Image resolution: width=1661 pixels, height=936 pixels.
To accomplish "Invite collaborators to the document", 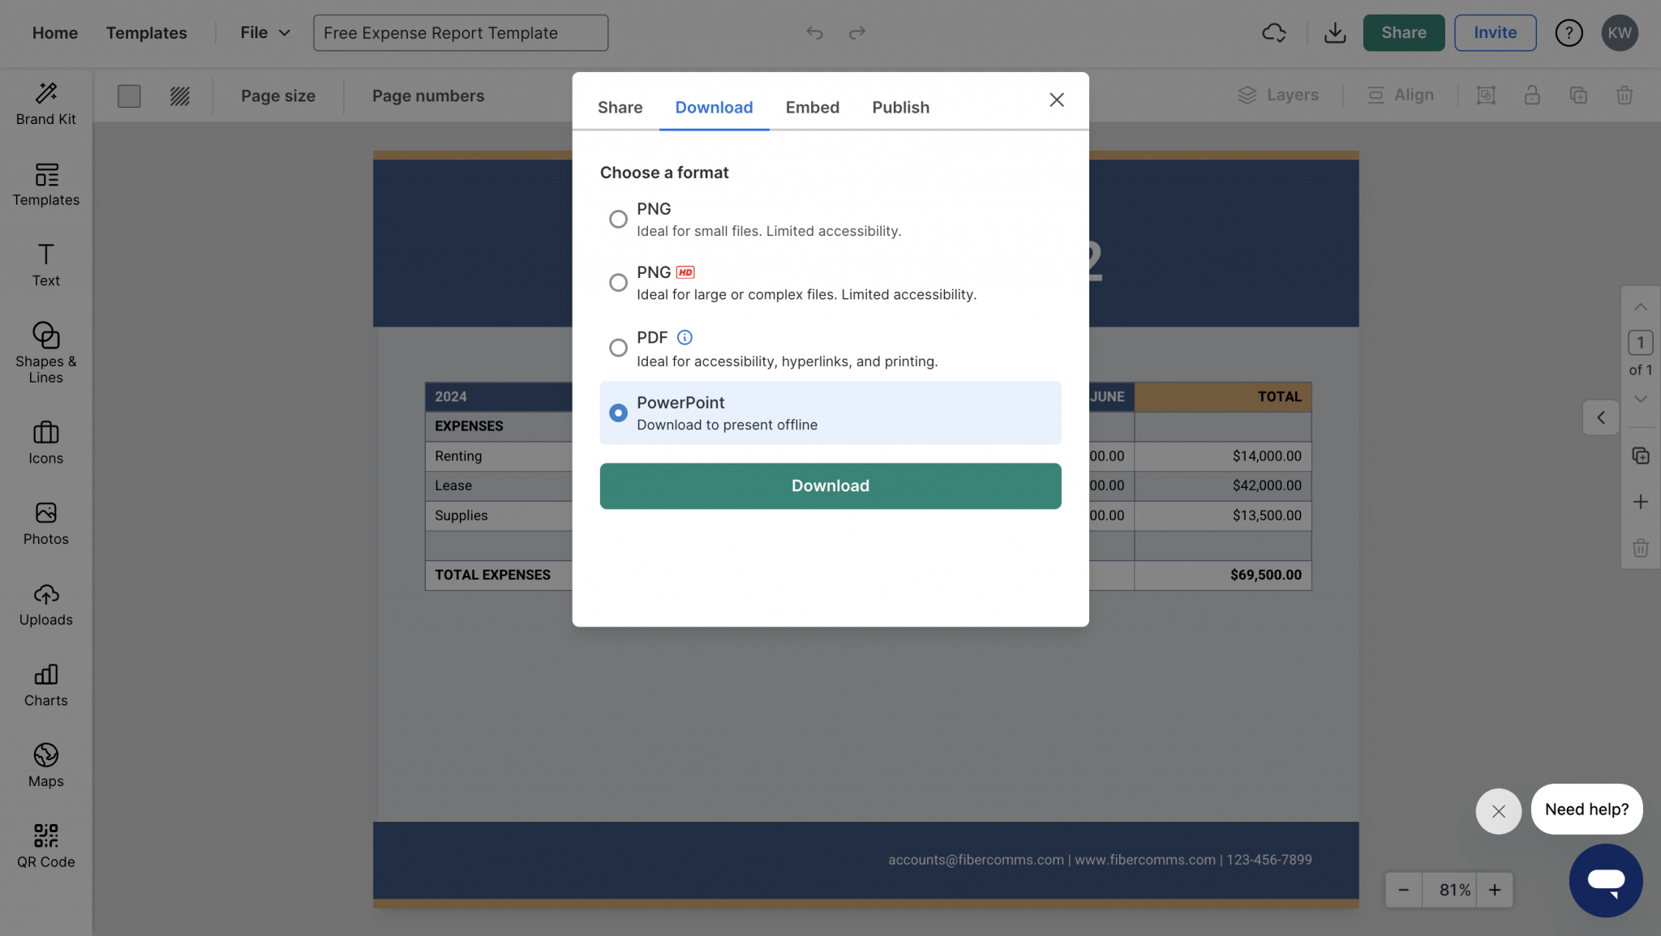I will tap(1495, 32).
